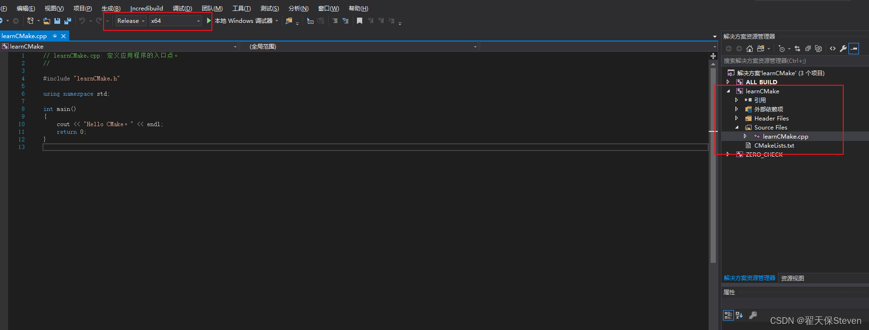Viewport: 869px width, 330px height.
Task: Click the Comment Out Selection icon
Action: pos(335,21)
